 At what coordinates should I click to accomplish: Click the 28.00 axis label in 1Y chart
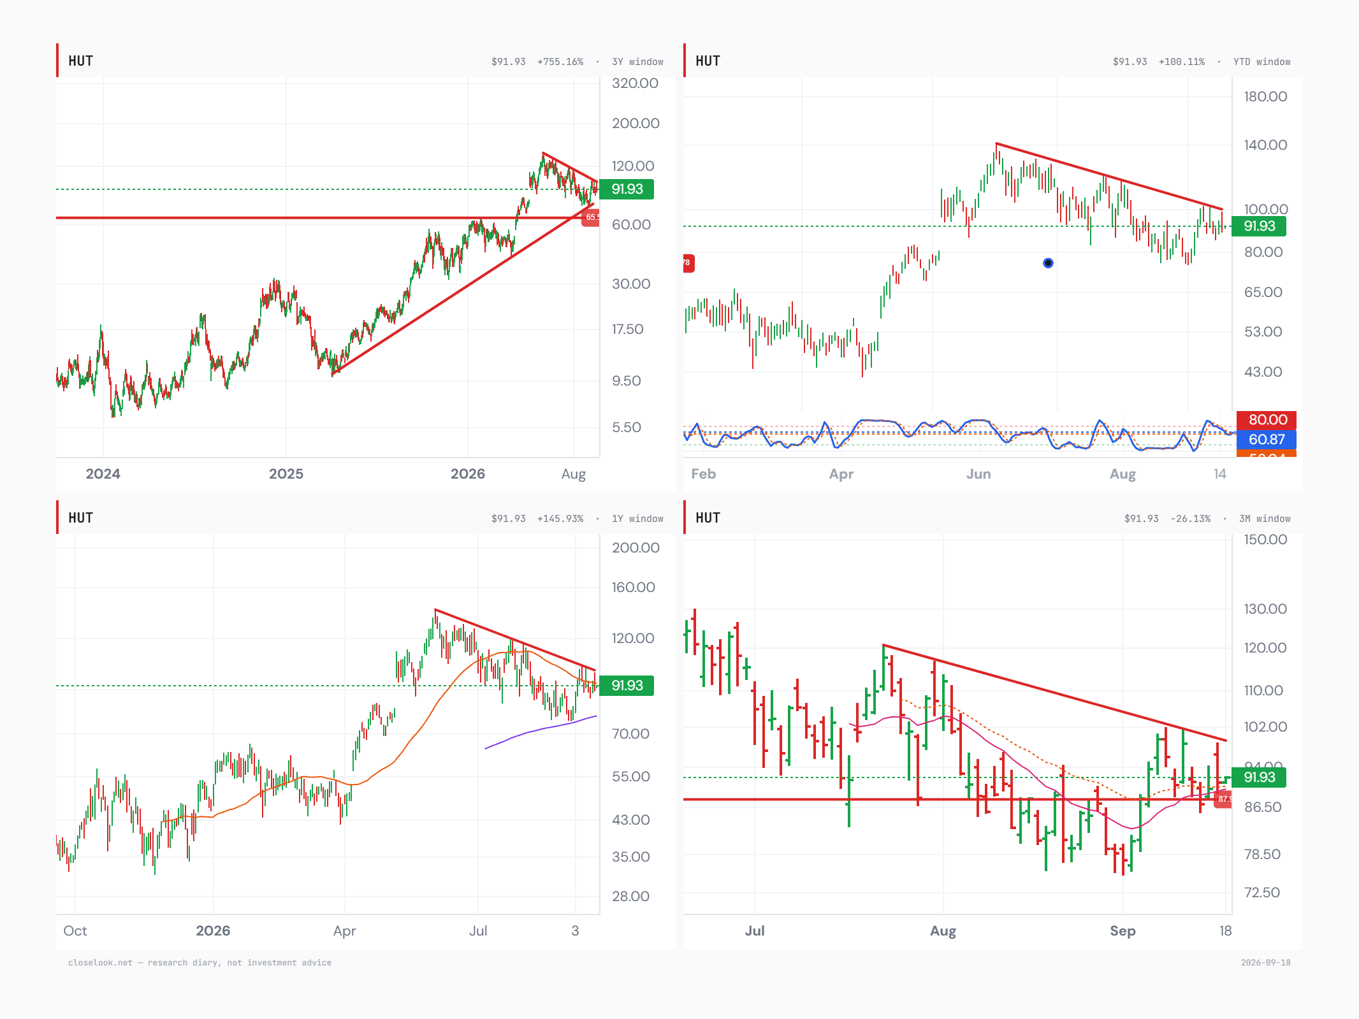(x=630, y=897)
